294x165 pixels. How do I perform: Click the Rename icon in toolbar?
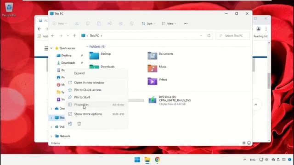[x=110, y=23]
